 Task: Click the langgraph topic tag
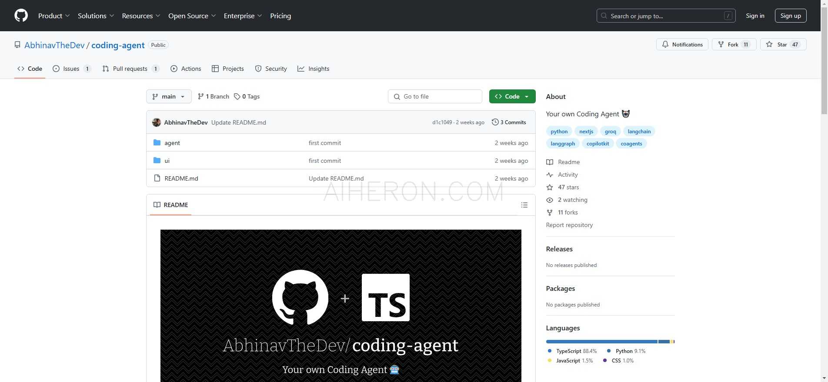(563, 143)
